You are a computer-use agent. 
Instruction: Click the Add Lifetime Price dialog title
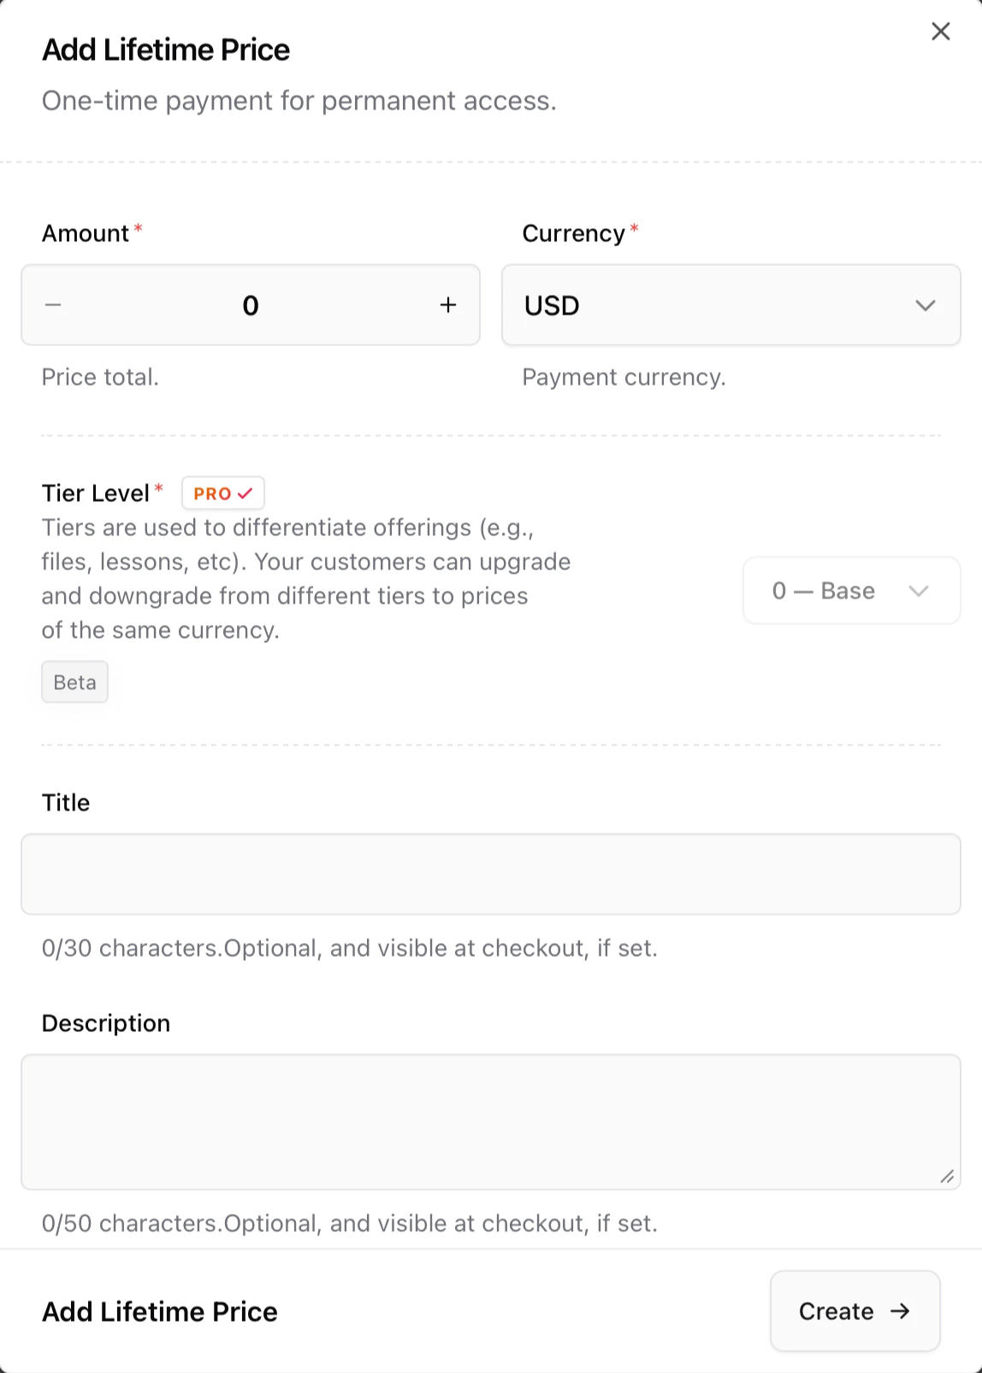(x=166, y=50)
